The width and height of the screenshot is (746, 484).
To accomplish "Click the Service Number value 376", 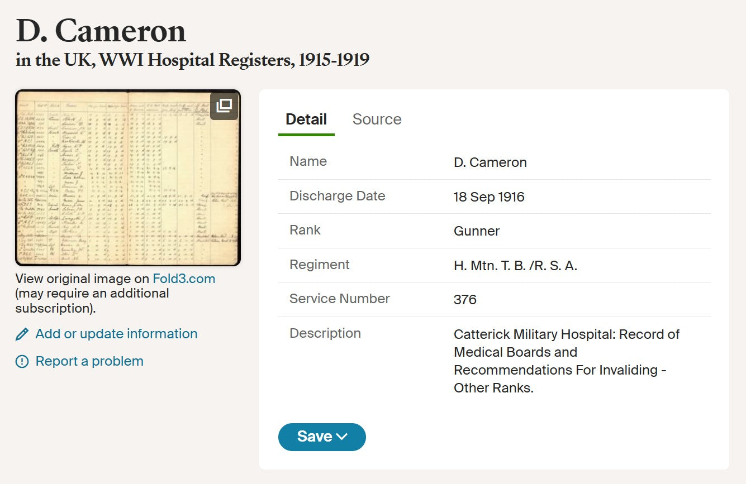I will 465,300.
